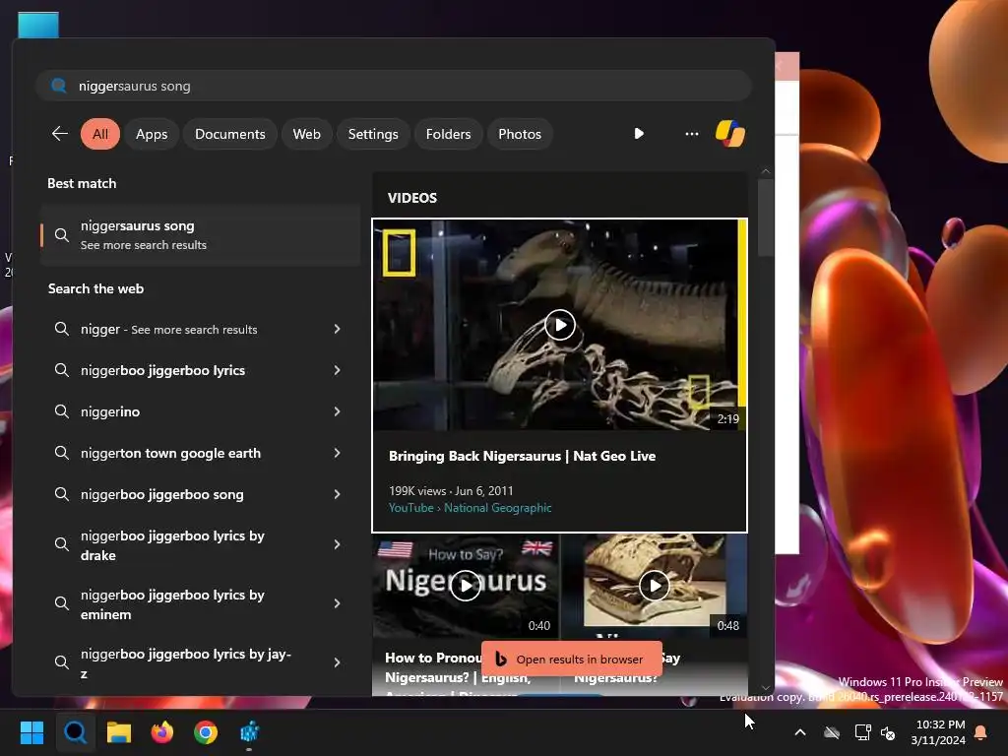Click the search icon beside 'lyrics by drake'
Screen dimensions: 1008x756
click(62, 544)
